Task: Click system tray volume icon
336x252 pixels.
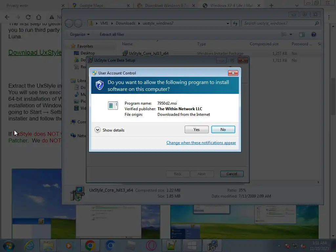Action: click(303, 246)
